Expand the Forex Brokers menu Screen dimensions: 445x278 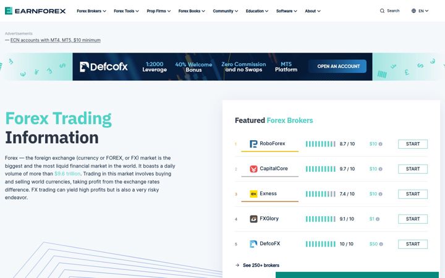(91, 11)
